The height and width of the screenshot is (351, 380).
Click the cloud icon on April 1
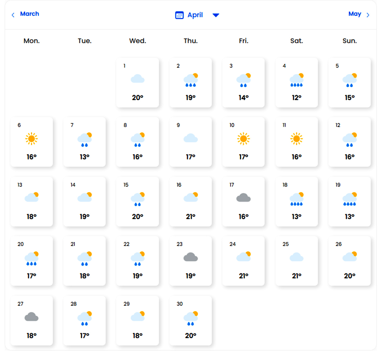click(x=138, y=79)
